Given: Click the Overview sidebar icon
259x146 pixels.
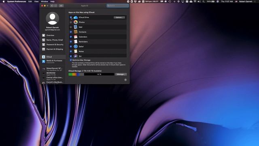Looking at the screenshot, I should [43, 35].
